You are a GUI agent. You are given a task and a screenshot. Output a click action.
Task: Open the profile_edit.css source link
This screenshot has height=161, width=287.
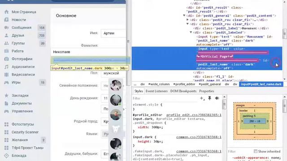[x=194, y=115]
